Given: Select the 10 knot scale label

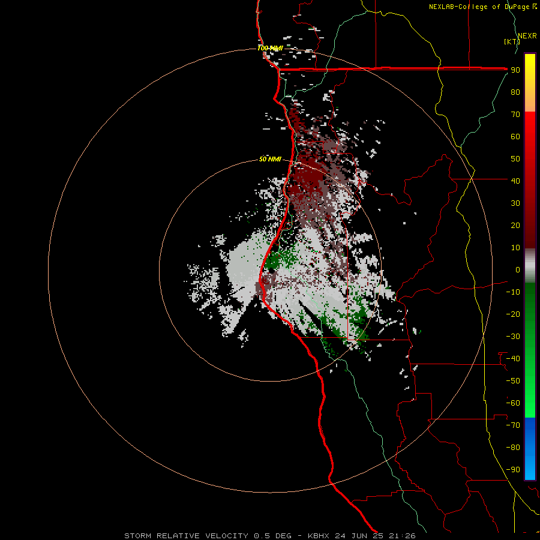Looking at the screenshot, I should pos(515,248).
